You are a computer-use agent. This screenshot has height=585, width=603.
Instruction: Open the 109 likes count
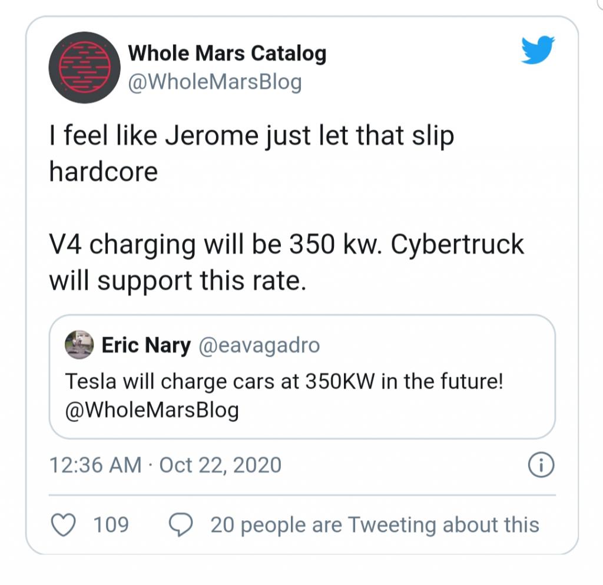tap(111, 524)
